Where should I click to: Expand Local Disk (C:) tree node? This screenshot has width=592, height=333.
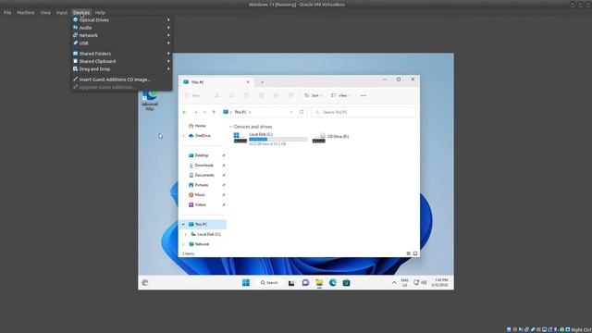coord(186,234)
